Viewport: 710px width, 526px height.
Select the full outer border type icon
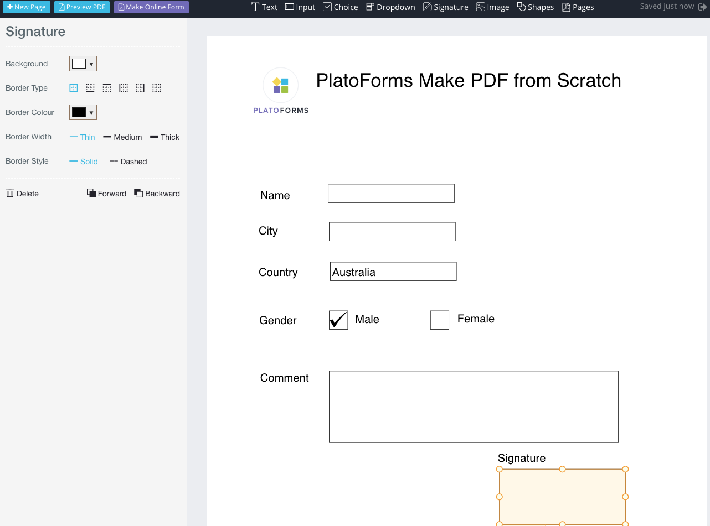coord(74,88)
